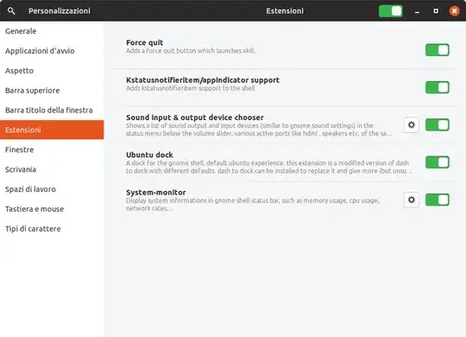Image resolution: width=466 pixels, height=337 pixels.
Task: Toggle the global Estensioni switch in titlebar
Action: 391,11
